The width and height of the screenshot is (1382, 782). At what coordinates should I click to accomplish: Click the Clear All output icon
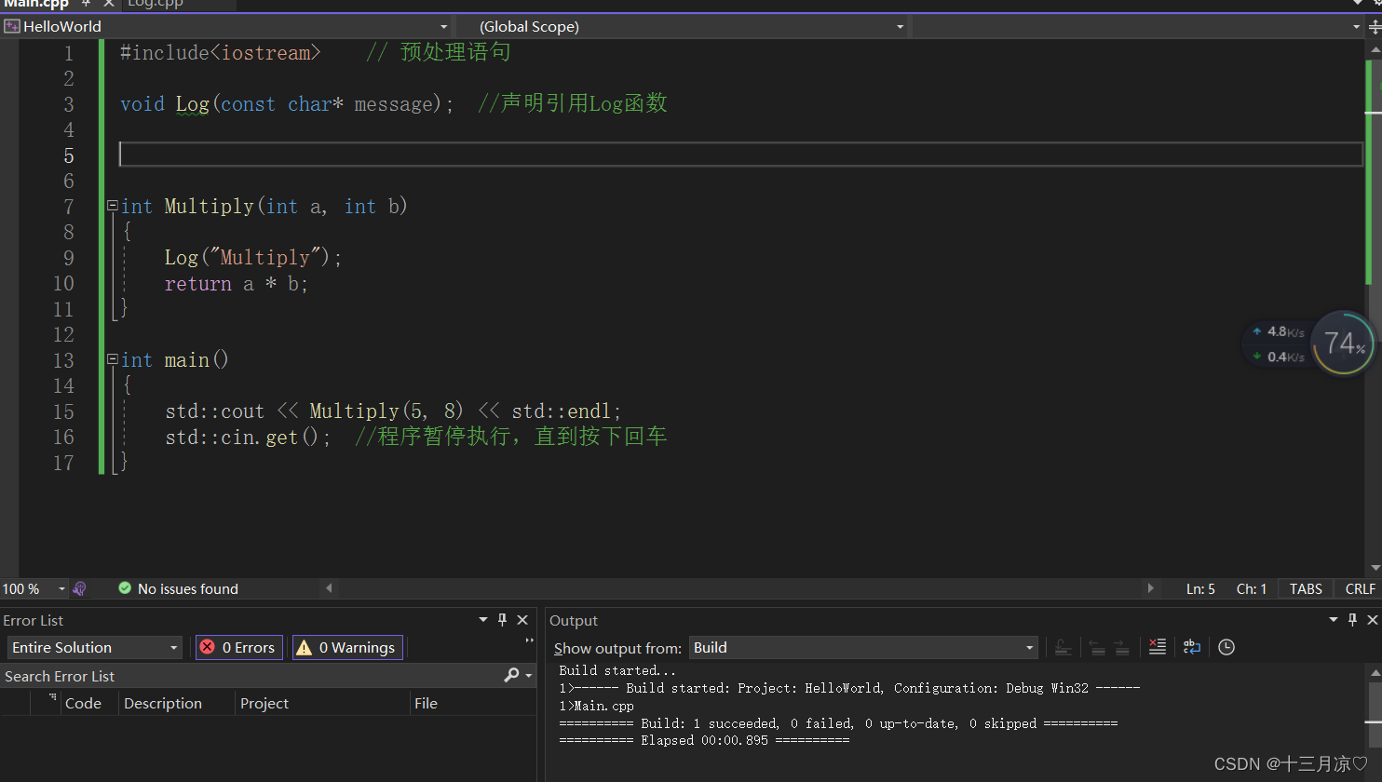(1158, 647)
